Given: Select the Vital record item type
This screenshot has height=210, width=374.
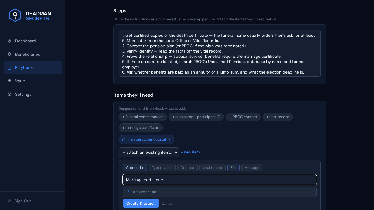Looking at the screenshot, I should click(x=212, y=168).
